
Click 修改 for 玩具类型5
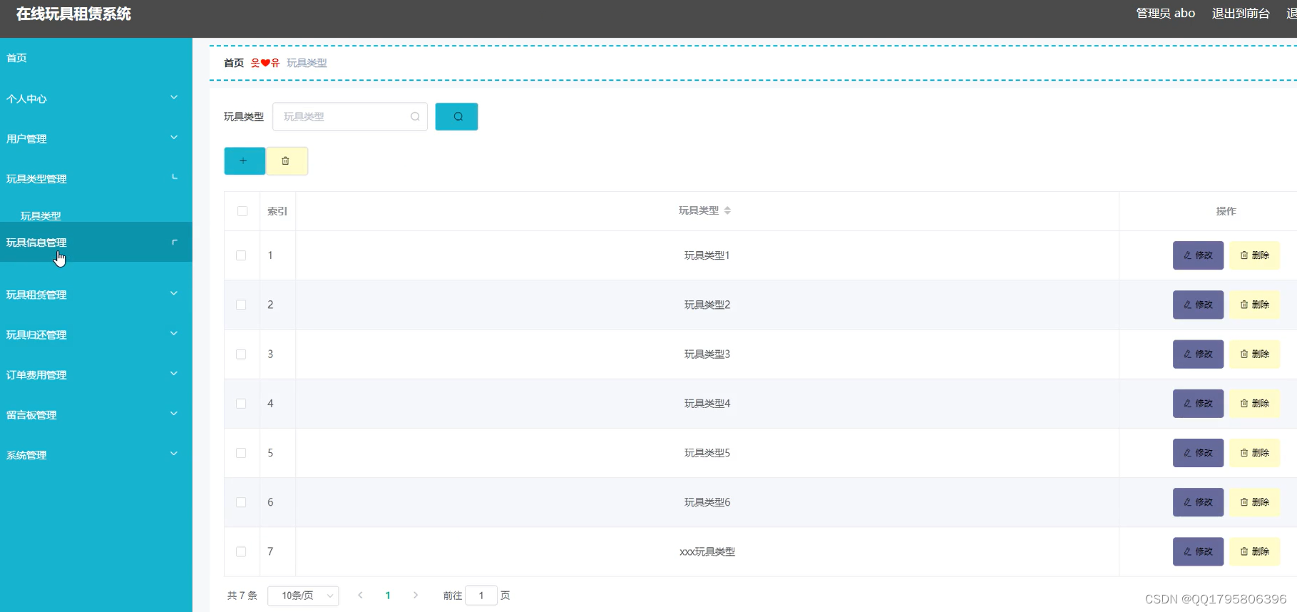click(x=1198, y=453)
